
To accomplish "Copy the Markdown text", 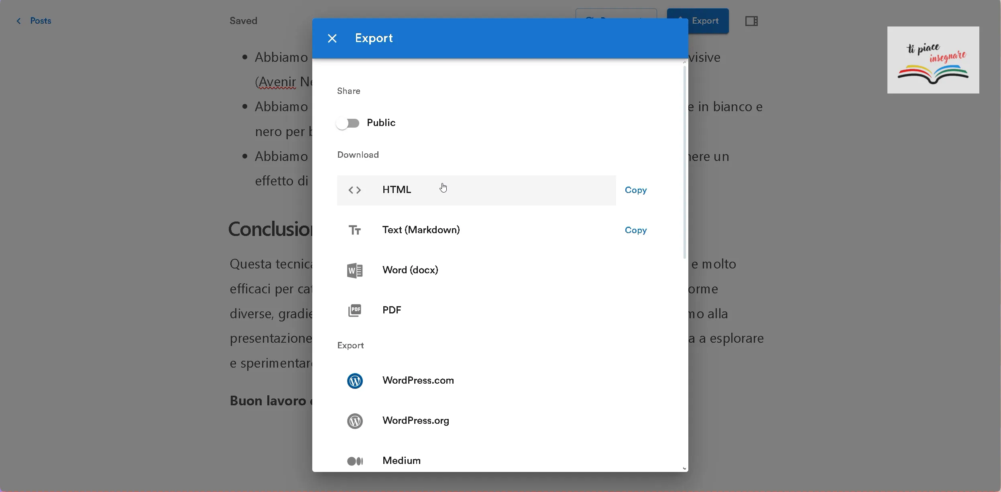I will (636, 230).
